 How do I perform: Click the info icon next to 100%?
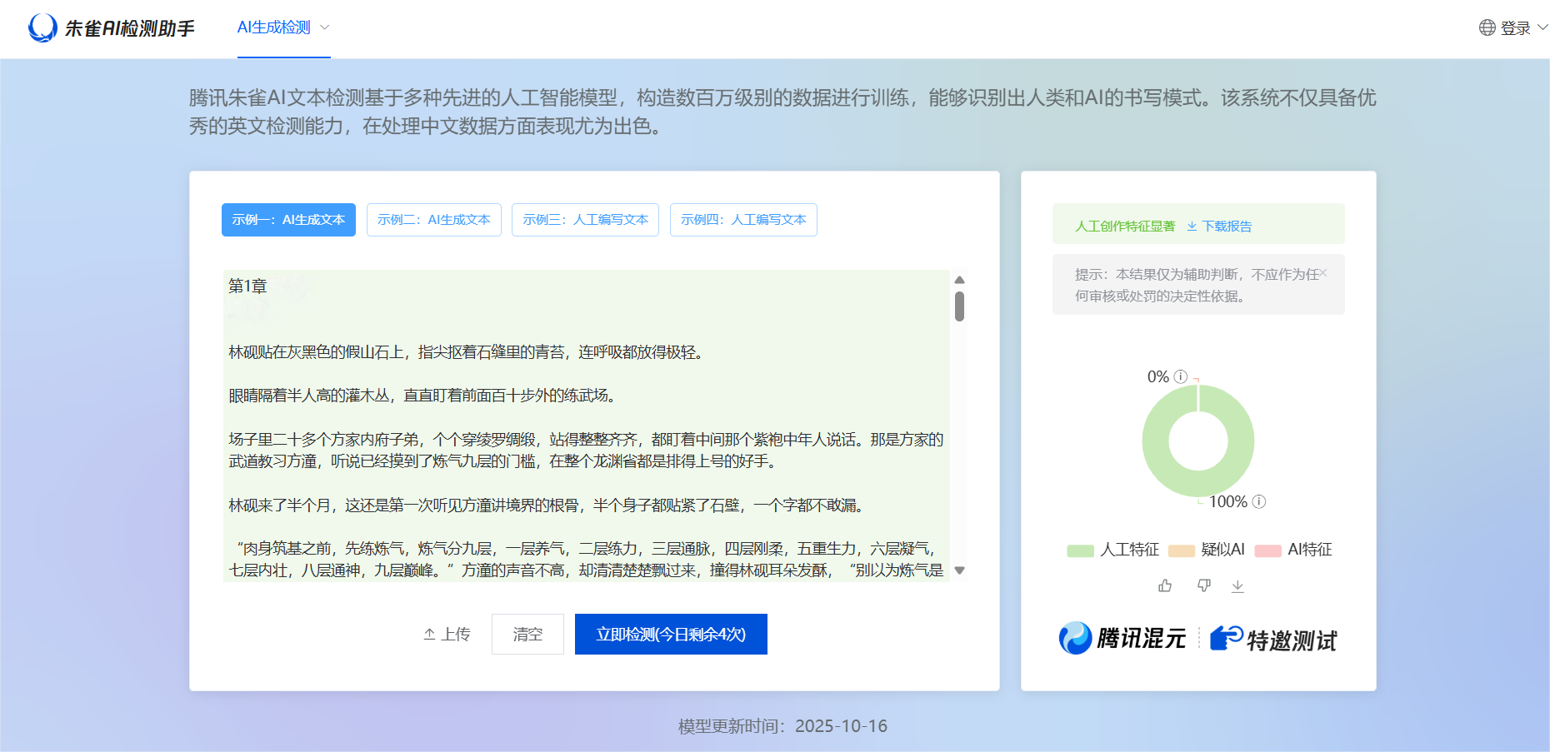[1258, 501]
